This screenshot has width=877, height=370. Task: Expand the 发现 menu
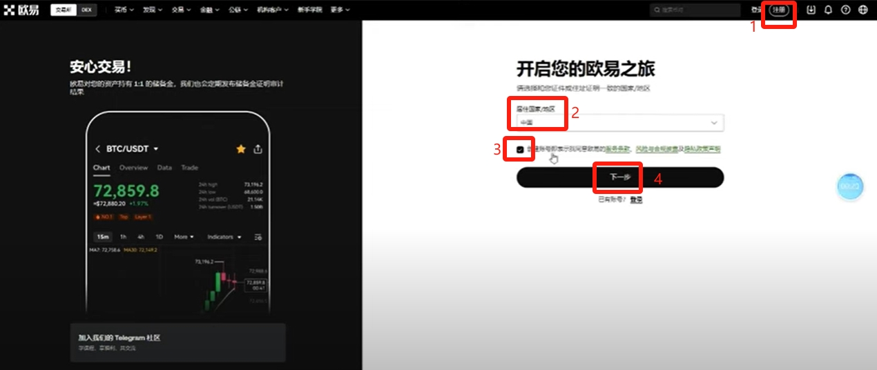click(x=151, y=10)
